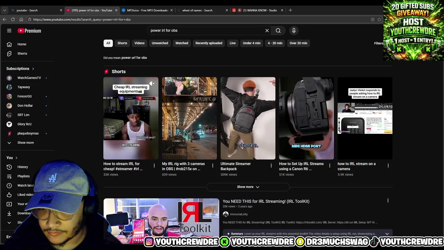Close the 'youtube - Search' tab
The width and height of the screenshot is (444, 250).
(61, 10)
